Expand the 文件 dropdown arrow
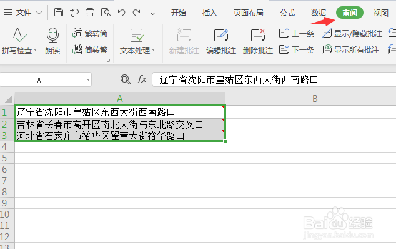Viewport: 396px width, 249px height. pos(39,13)
